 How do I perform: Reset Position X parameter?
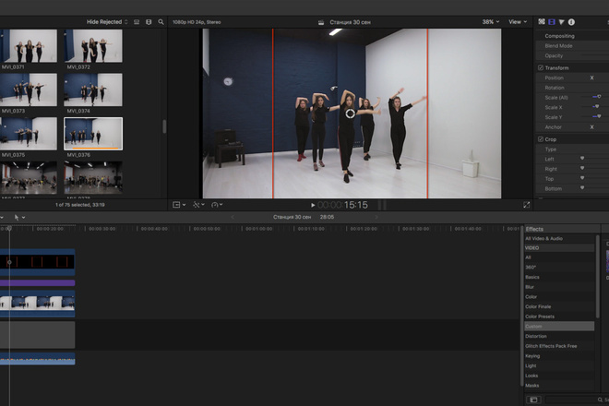pyautogui.click(x=591, y=78)
